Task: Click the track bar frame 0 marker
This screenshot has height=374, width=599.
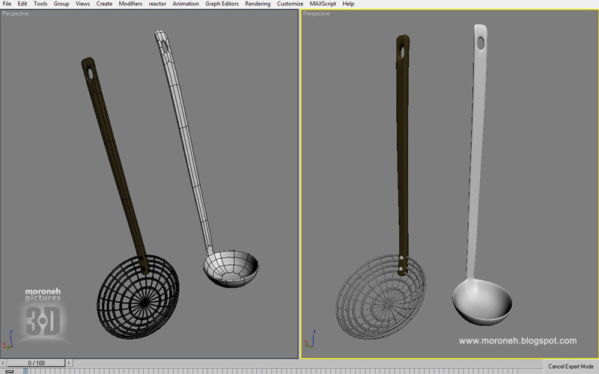Action: tap(25, 371)
